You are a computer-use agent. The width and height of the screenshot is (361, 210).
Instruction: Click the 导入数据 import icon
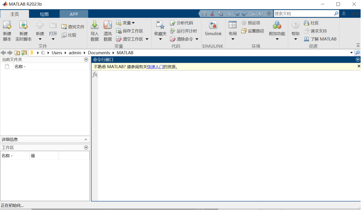click(x=95, y=25)
